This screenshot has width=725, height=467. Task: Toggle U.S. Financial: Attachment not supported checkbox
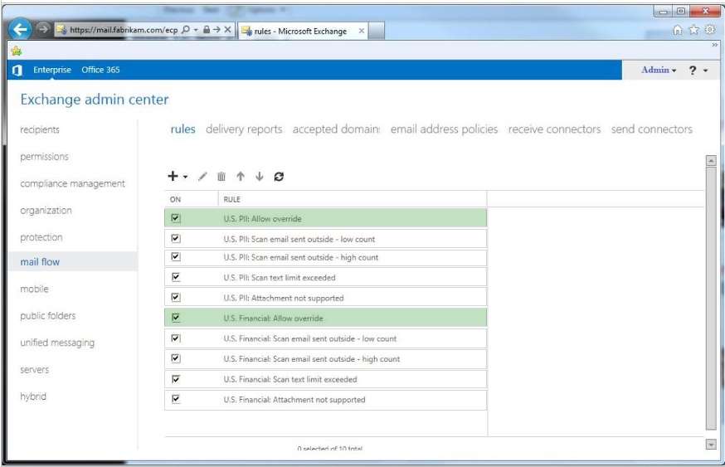pos(176,399)
